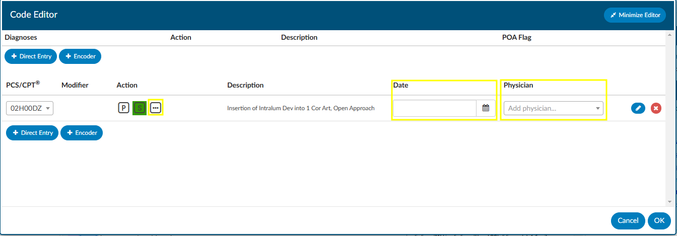Screen dimensions: 677x236
Task: Open the 02H00DZ code dropdown
Action: tap(30, 108)
